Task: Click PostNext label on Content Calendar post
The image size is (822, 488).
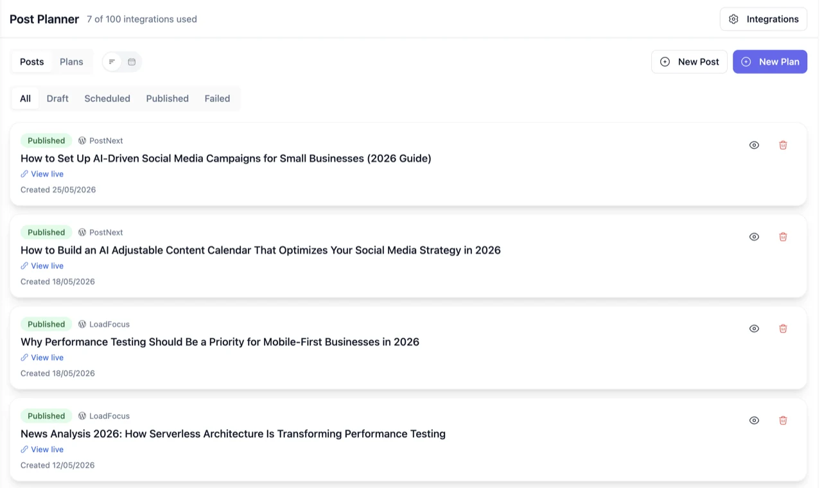Action: point(106,232)
